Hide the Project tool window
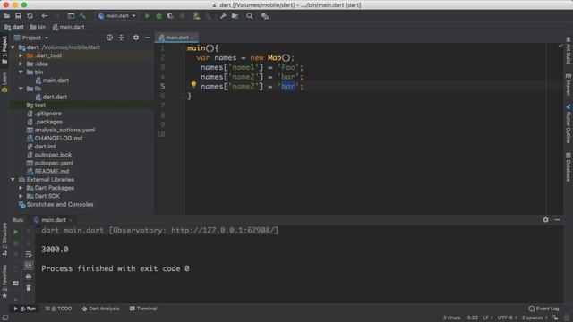The width and height of the screenshot is (573, 322). (148, 38)
